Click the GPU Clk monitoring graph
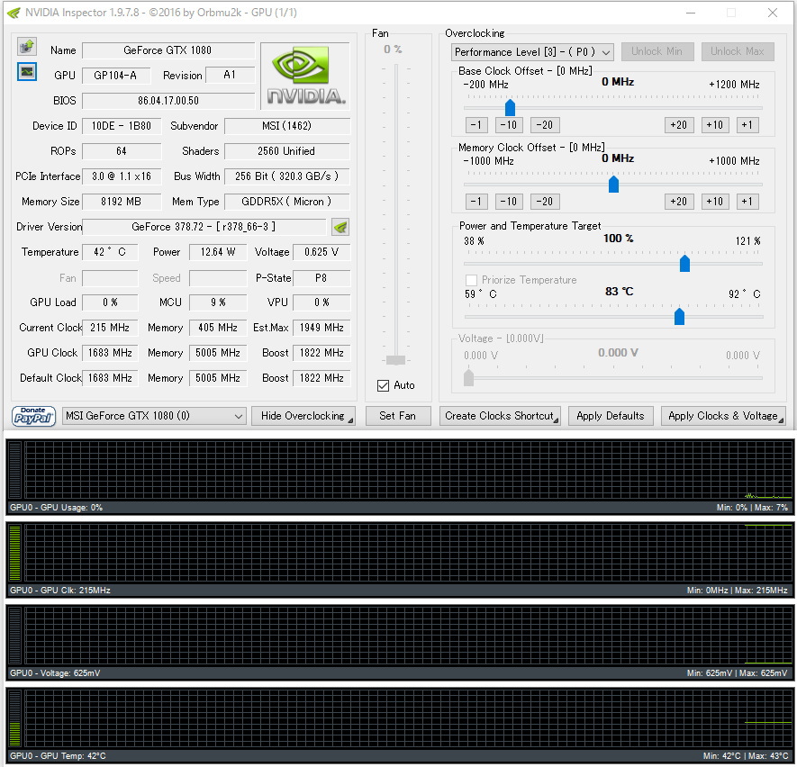 pyautogui.click(x=400, y=559)
